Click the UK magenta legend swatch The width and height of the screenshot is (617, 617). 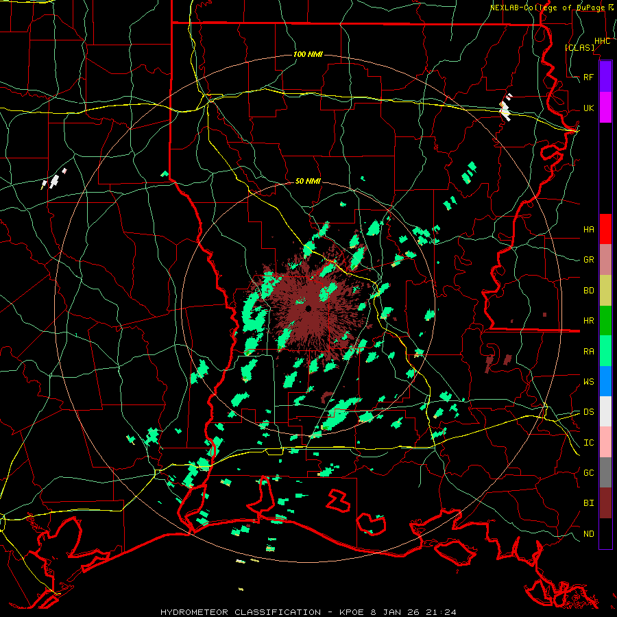coord(605,108)
